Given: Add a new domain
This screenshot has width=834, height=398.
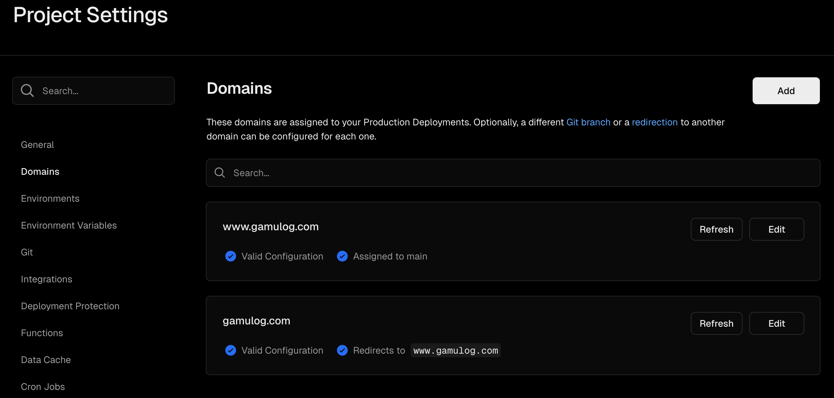Looking at the screenshot, I should [786, 91].
